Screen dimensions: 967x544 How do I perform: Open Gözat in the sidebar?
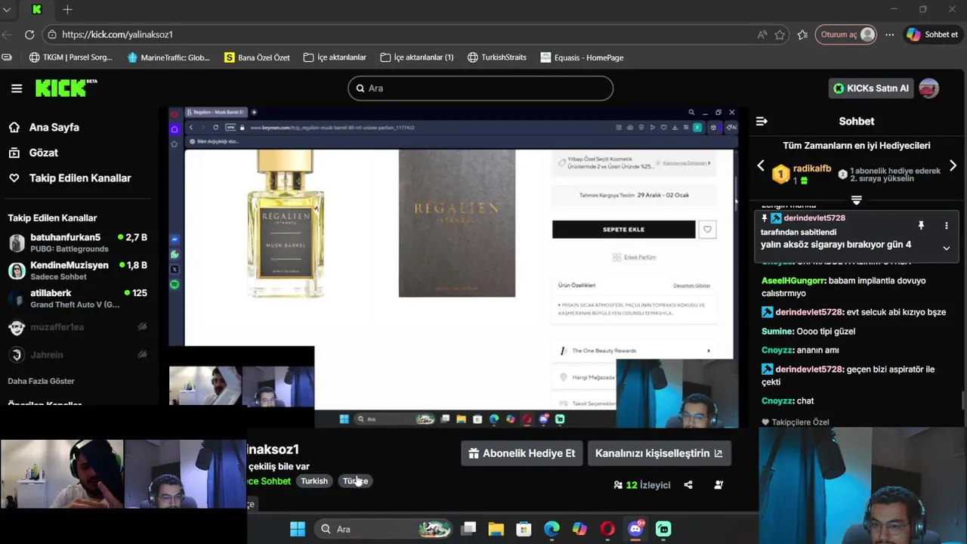33,153
